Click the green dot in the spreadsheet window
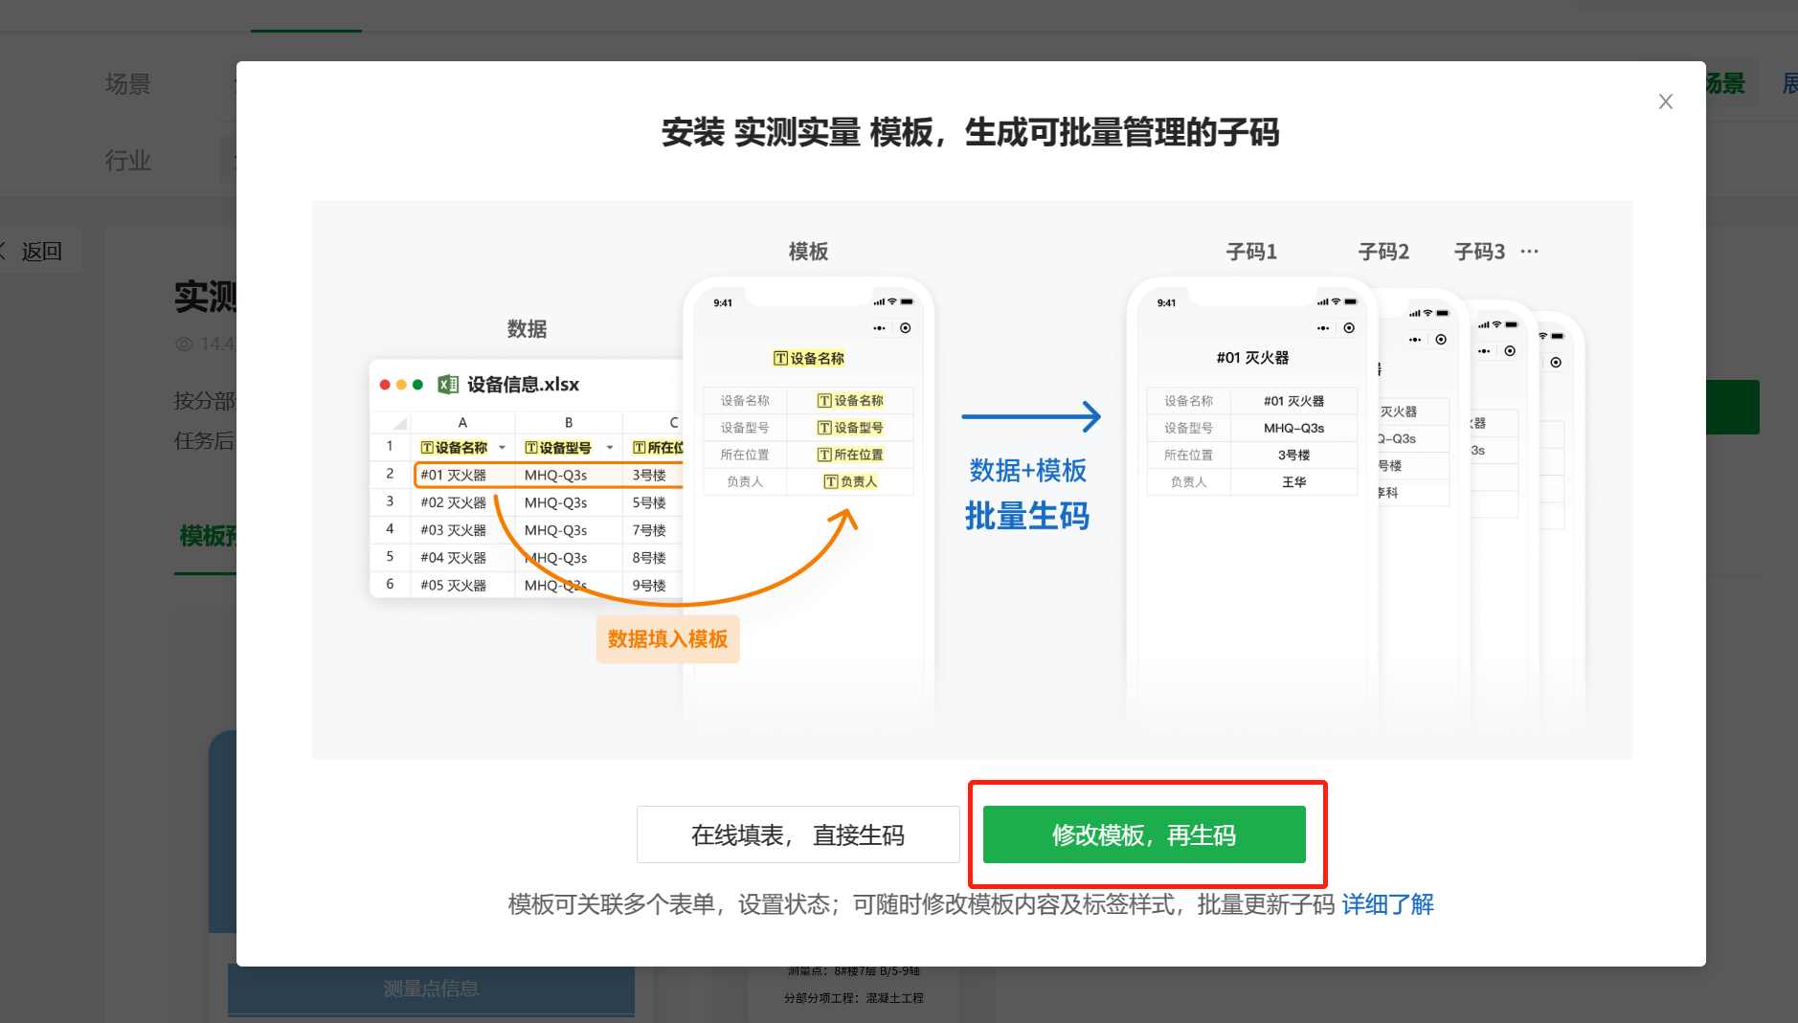 pos(417,385)
